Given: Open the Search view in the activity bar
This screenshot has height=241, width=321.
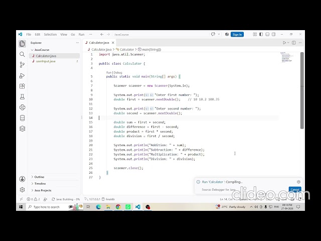Looking at the screenshot, I should click(22, 54).
